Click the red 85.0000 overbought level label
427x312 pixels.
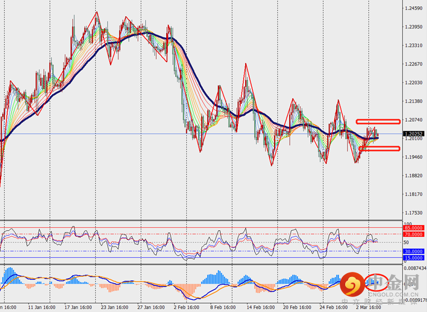pos(414,227)
